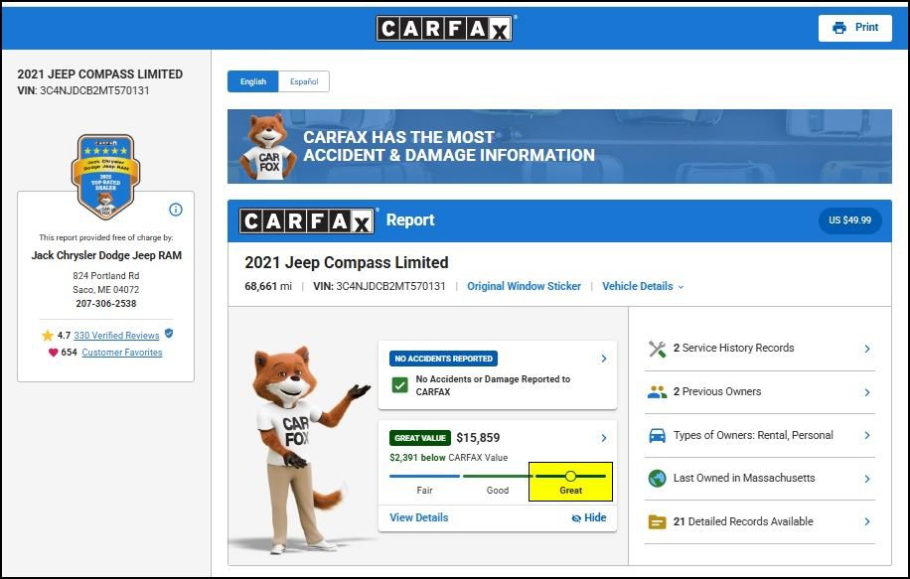Click the printer icon in the Print button
The image size is (910, 579).
coord(839,27)
